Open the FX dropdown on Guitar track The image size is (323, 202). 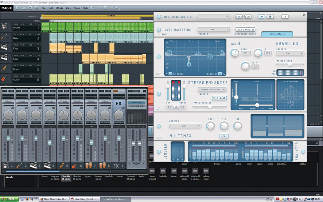(38, 76)
